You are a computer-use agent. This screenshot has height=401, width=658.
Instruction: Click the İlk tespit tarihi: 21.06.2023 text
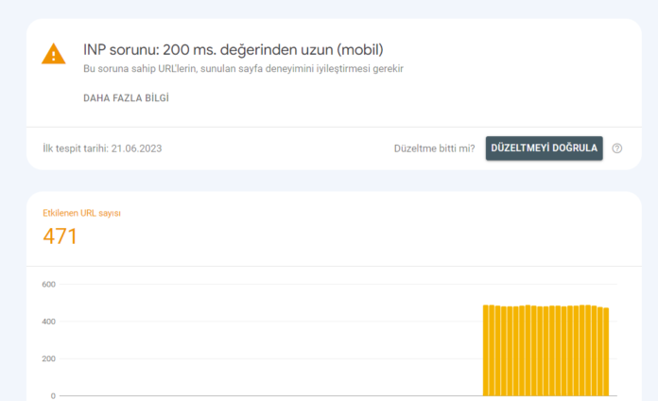pos(102,148)
